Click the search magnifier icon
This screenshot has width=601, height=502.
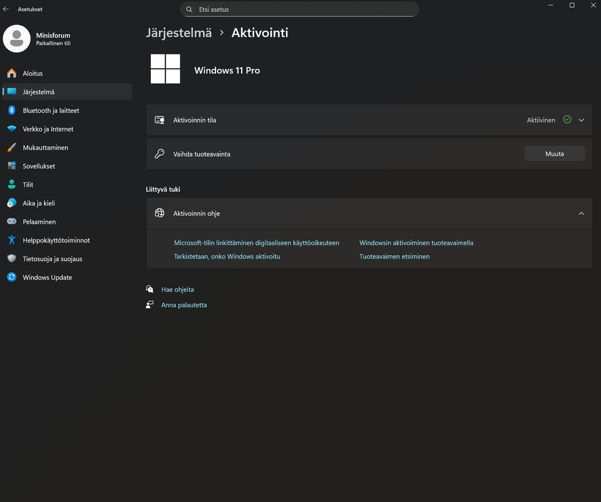[x=189, y=9]
